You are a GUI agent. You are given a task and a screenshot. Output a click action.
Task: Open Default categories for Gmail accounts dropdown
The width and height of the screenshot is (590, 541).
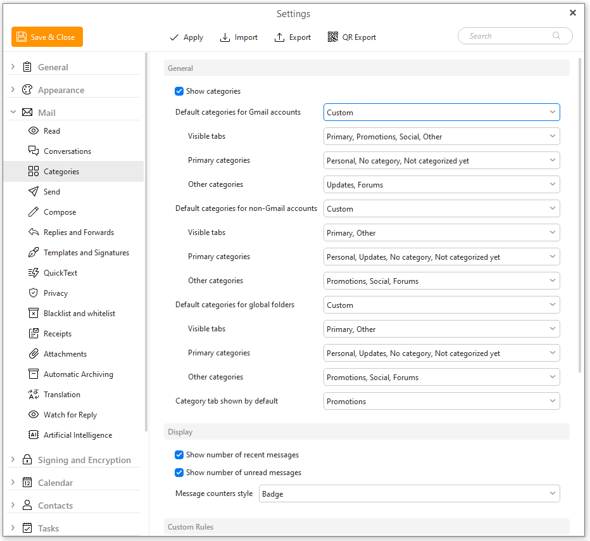(x=442, y=112)
